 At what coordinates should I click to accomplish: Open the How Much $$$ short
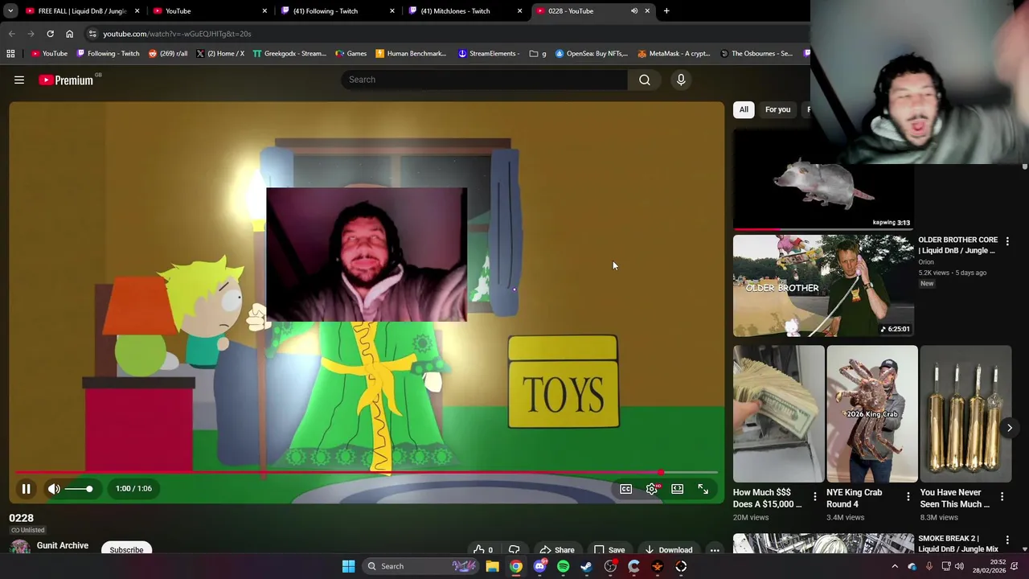[x=778, y=414]
